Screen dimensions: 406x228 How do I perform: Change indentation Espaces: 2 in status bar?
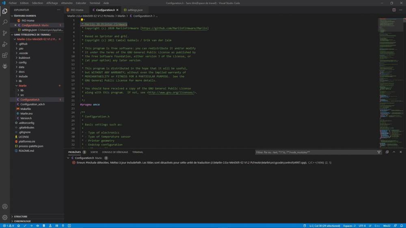349,226
